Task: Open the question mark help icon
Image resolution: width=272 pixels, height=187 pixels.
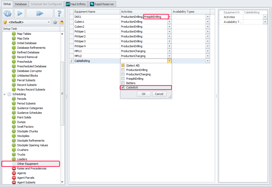Action: click(59, 13)
